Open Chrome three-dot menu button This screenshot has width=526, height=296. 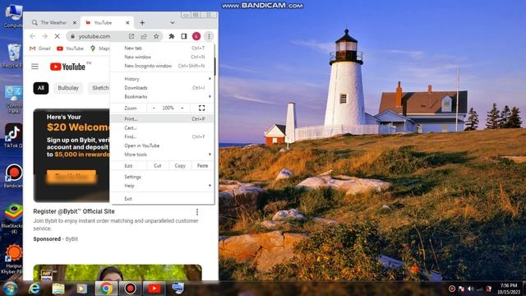coord(209,36)
